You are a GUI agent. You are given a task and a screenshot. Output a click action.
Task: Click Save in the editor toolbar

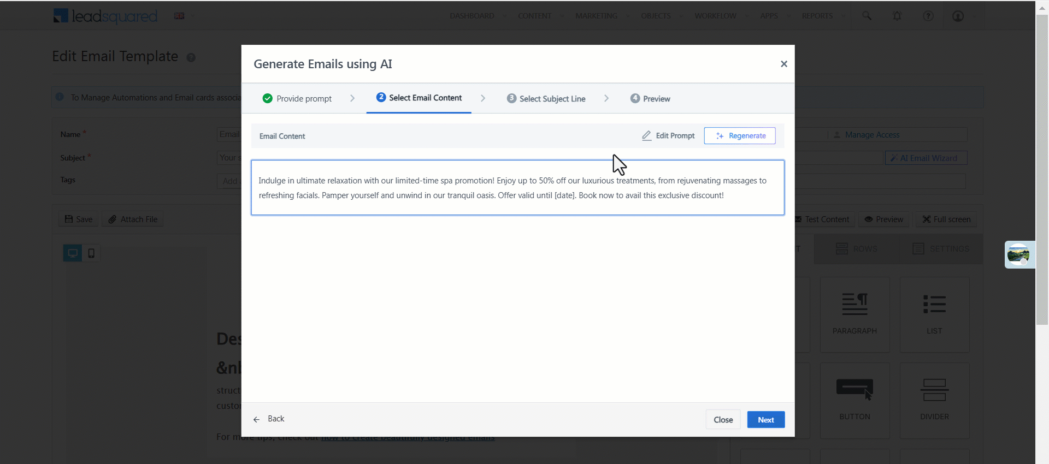[x=79, y=219]
